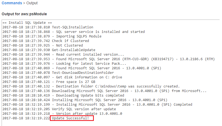The image size is (222, 126).
Task: Click 'Found Microsoft SQL Server 2016 - 13.0.4001.0 (SP1)' line
Action: (82, 68)
